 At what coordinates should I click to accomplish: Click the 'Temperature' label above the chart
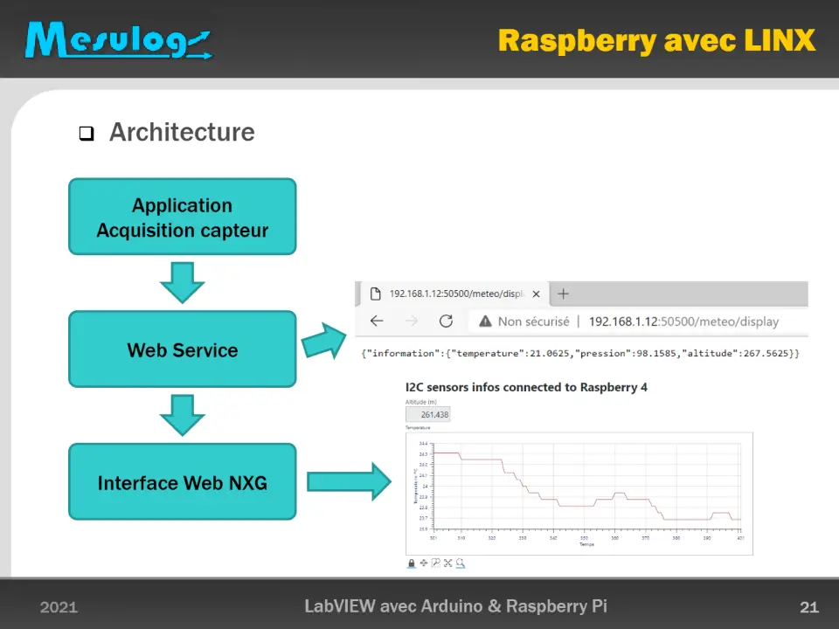point(418,428)
